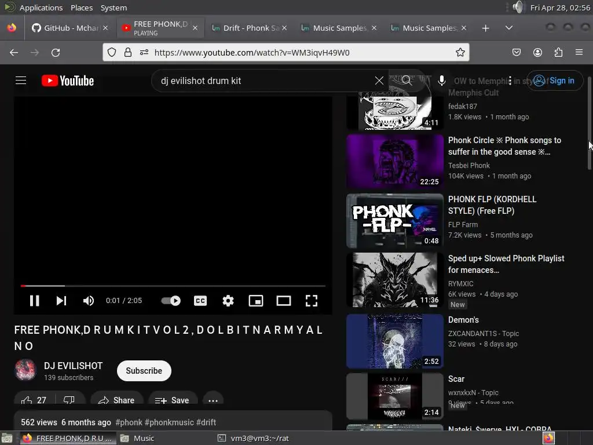Open PHONK FLP Kordhell style thumbnail
Image resolution: width=593 pixels, height=445 pixels.
395,221
